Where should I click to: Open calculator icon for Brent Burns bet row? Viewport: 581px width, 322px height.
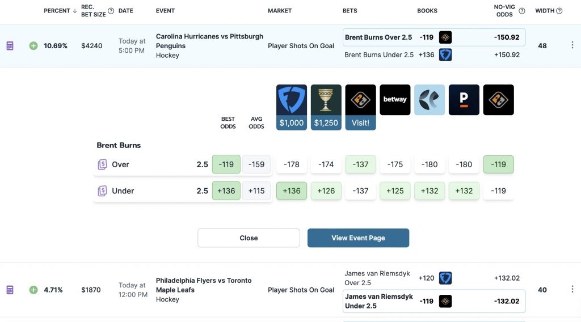pyautogui.click(x=10, y=46)
